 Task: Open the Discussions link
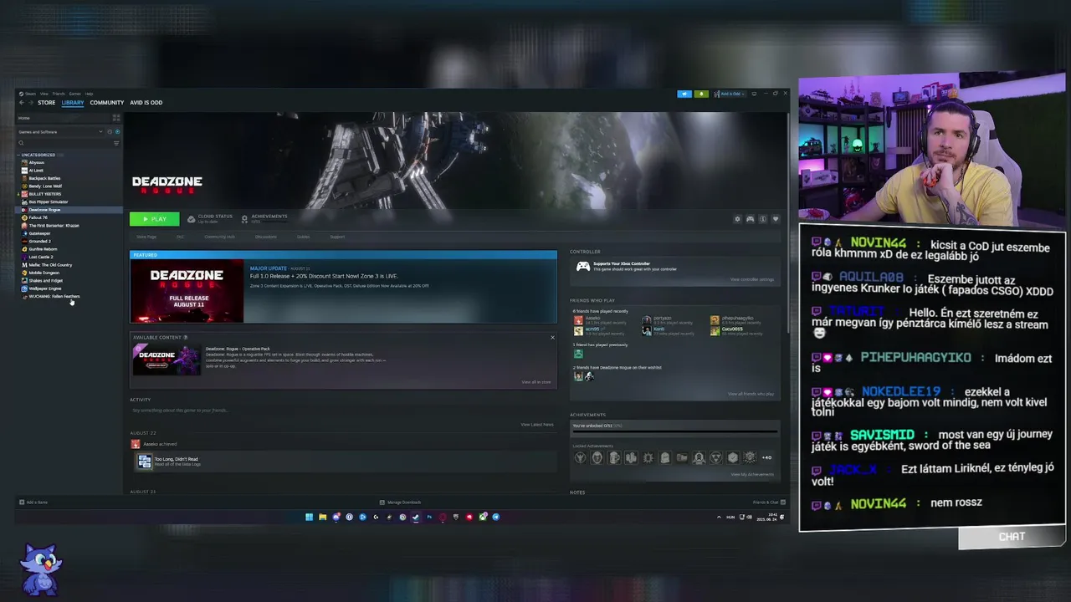click(266, 237)
